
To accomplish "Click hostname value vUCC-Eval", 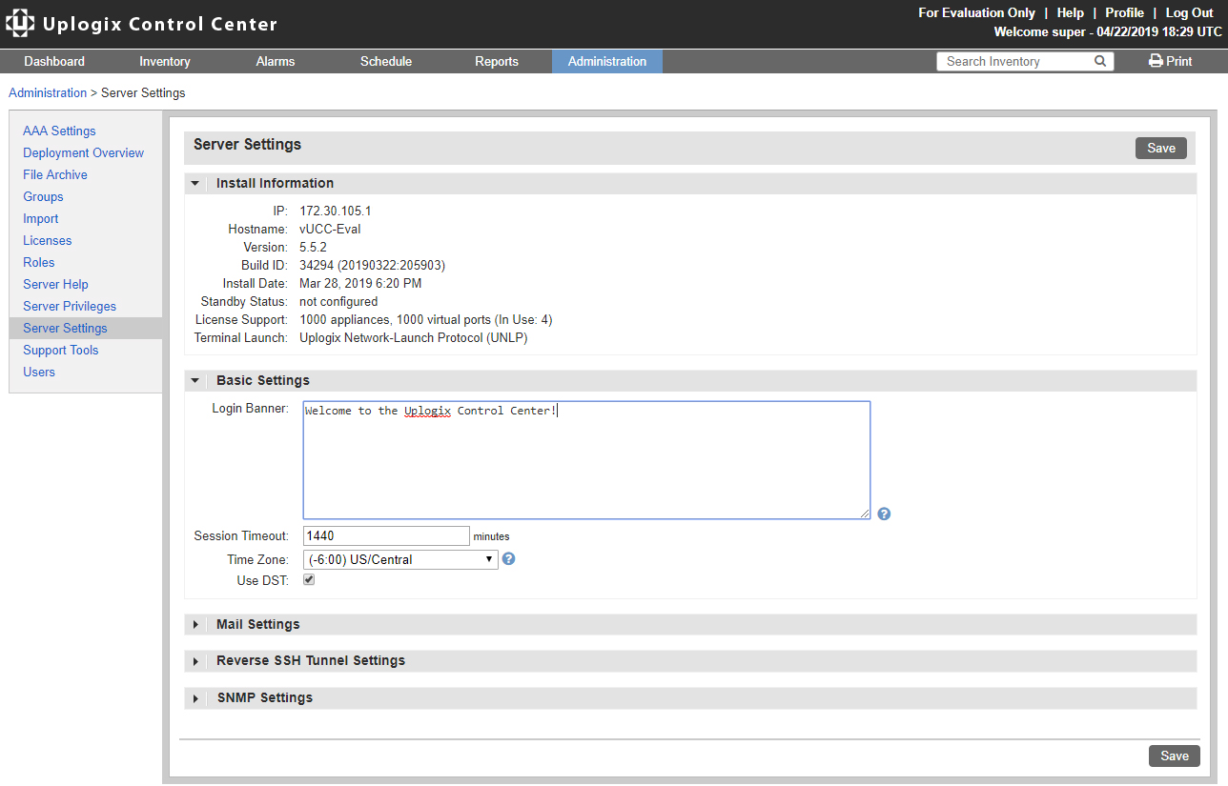I will 330,229.
